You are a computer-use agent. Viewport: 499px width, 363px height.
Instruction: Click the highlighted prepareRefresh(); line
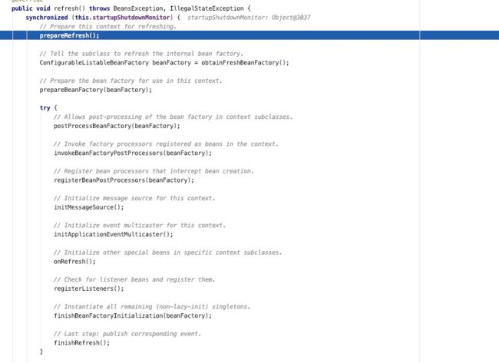click(x=249, y=35)
